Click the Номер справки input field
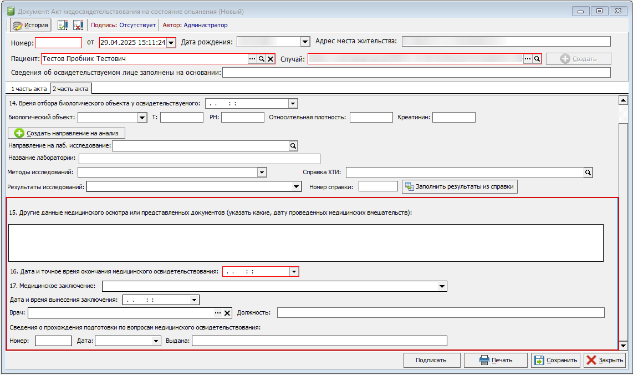Image resolution: width=633 pixels, height=375 pixels. 378,187
